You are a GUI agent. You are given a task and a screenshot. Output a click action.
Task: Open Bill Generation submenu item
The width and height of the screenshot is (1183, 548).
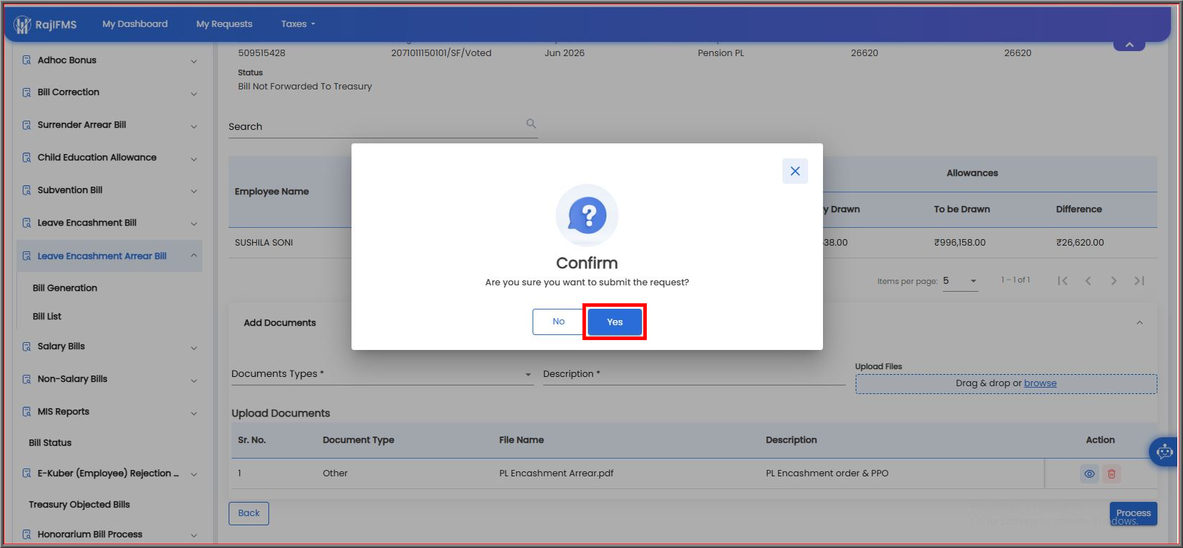[65, 288]
